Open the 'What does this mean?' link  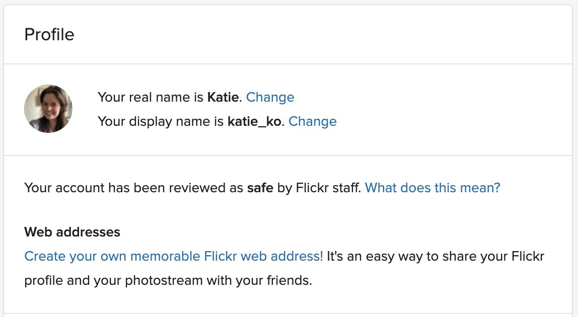432,188
